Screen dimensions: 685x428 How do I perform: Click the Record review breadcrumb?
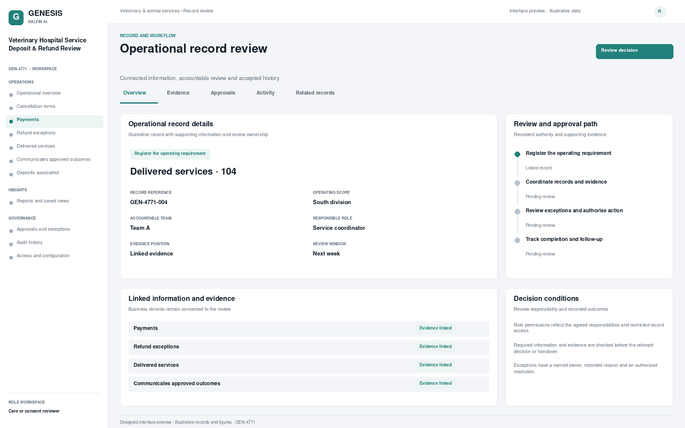(x=198, y=11)
